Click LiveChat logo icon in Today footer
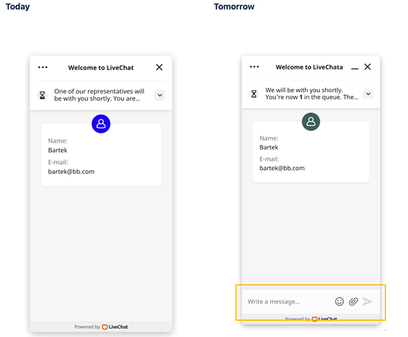The width and height of the screenshot is (408, 337). pyautogui.click(x=104, y=327)
